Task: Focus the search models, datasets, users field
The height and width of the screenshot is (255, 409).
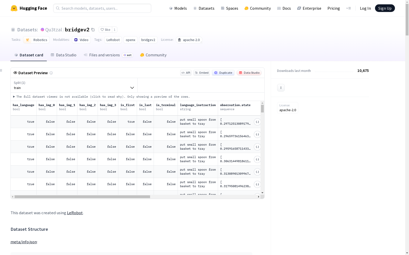Action: point(102,8)
